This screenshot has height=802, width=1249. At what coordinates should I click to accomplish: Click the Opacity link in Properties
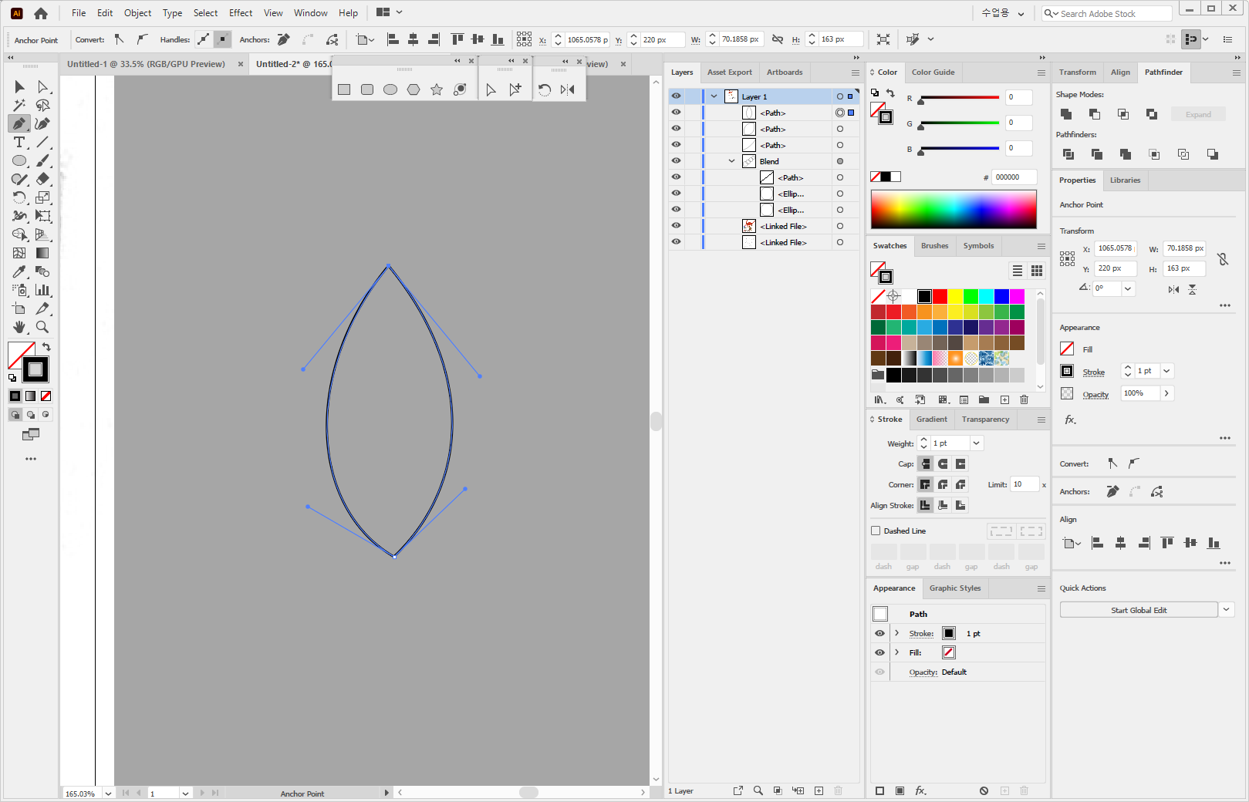click(x=1095, y=394)
